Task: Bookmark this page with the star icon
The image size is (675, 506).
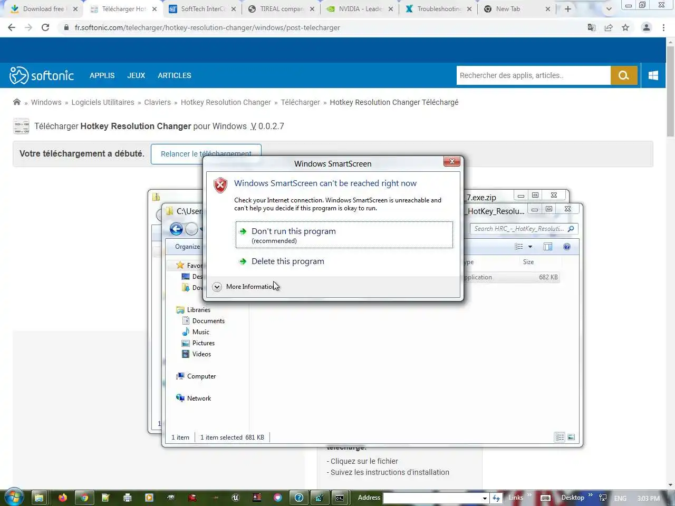Action: pos(625,27)
